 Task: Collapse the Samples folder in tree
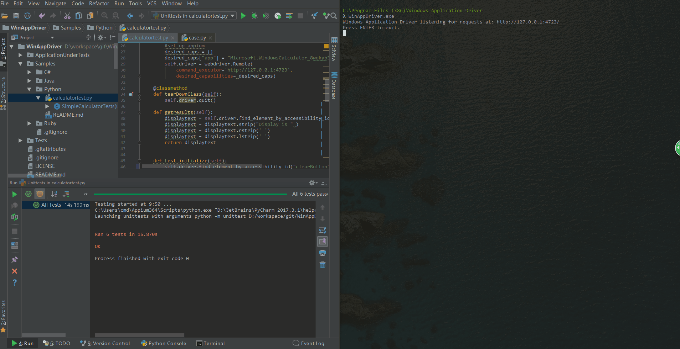(x=20, y=64)
